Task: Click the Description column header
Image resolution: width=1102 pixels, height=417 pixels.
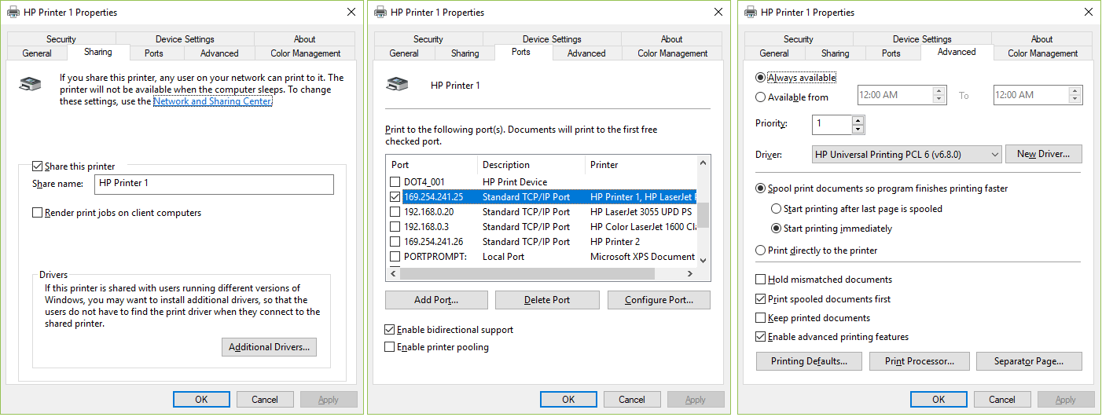Action: (531, 165)
